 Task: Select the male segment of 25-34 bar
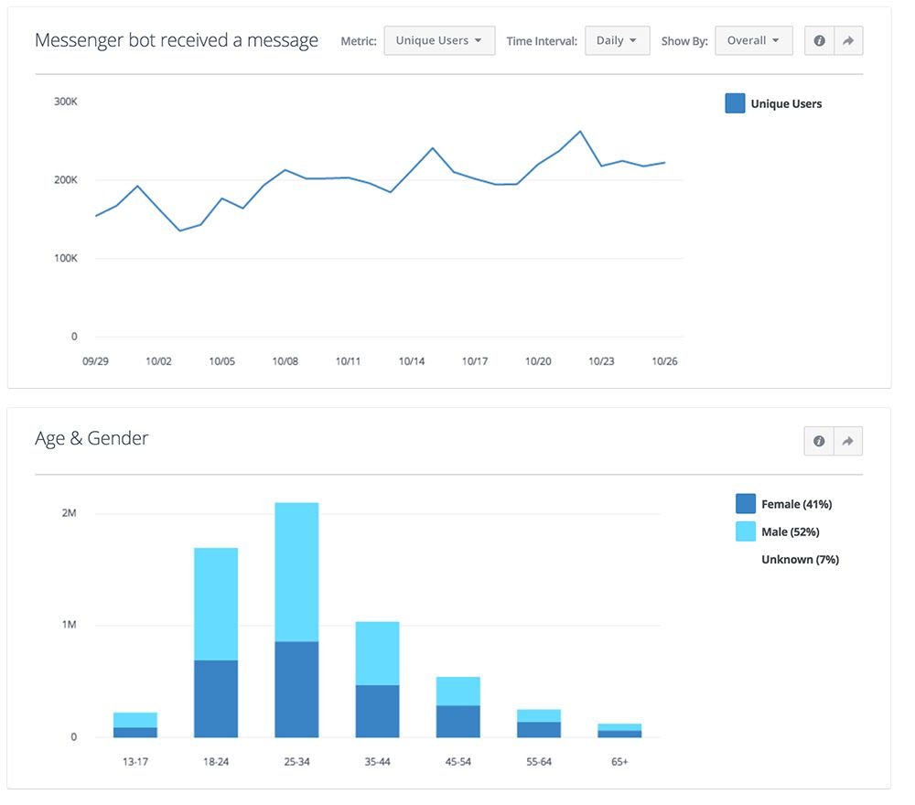296,572
